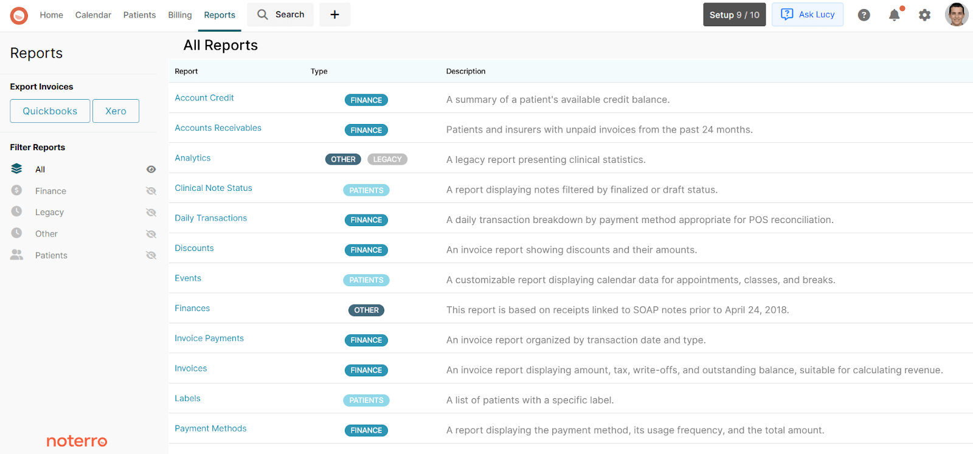Screen dimensions: 973x454
Task: Open the Invoice Payments report
Action: coord(209,339)
